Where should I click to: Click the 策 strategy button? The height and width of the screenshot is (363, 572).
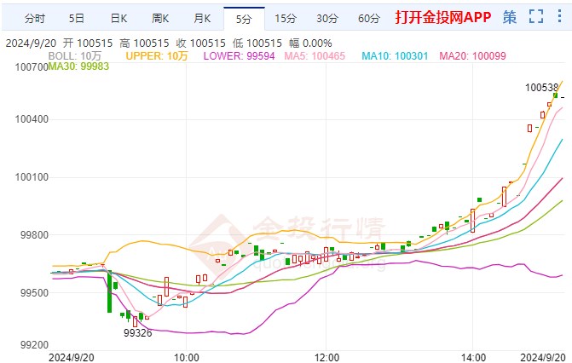510,17
